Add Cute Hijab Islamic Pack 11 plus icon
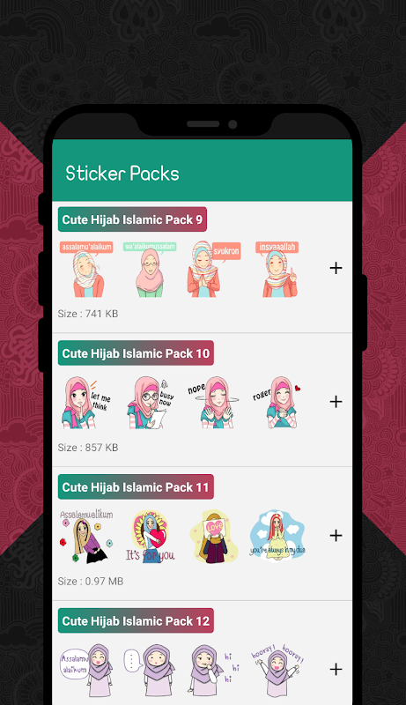Image resolution: width=406 pixels, height=705 pixels. 336,536
